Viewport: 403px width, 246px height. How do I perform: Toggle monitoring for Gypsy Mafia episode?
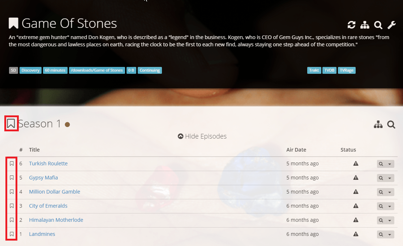tap(12, 178)
